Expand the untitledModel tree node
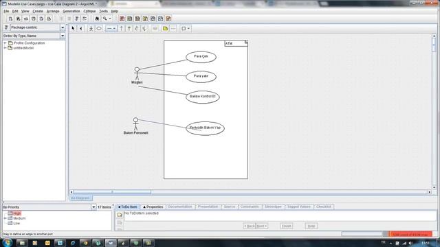 pyautogui.click(x=5, y=48)
